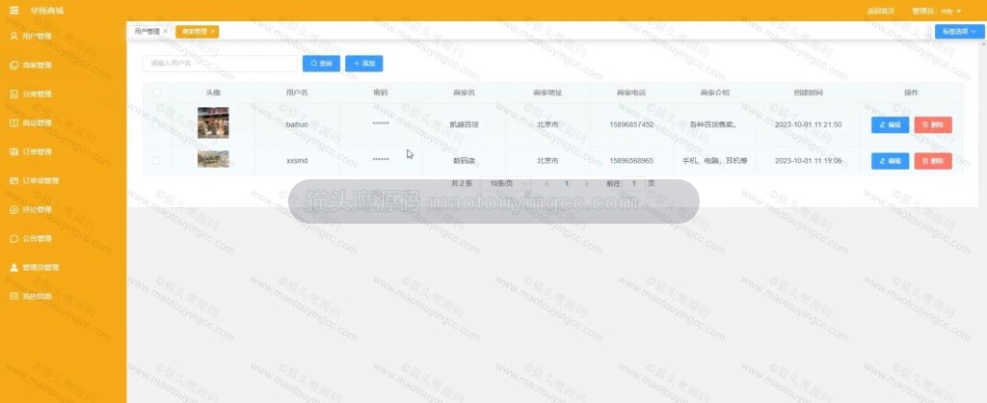The height and width of the screenshot is (403, 987).
Task: Click 删除 for the xxsmd row
Action: pos(933,161)
